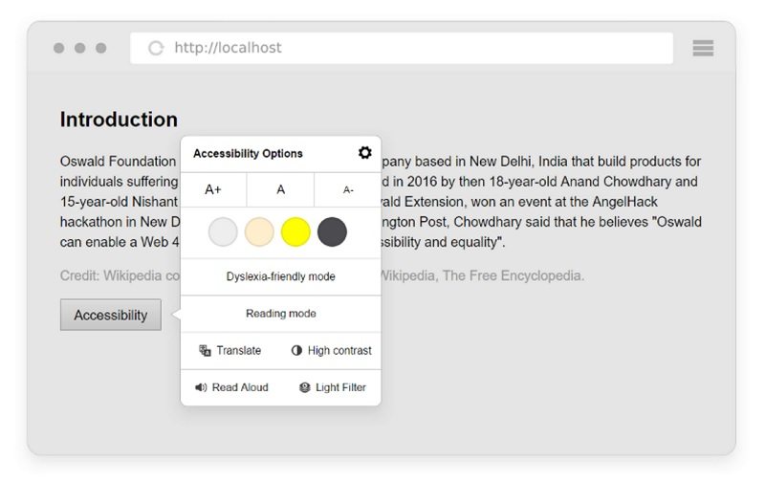Screen dimensions: 765x482
Task: Enable Reading mode
Action: (281, 314)
